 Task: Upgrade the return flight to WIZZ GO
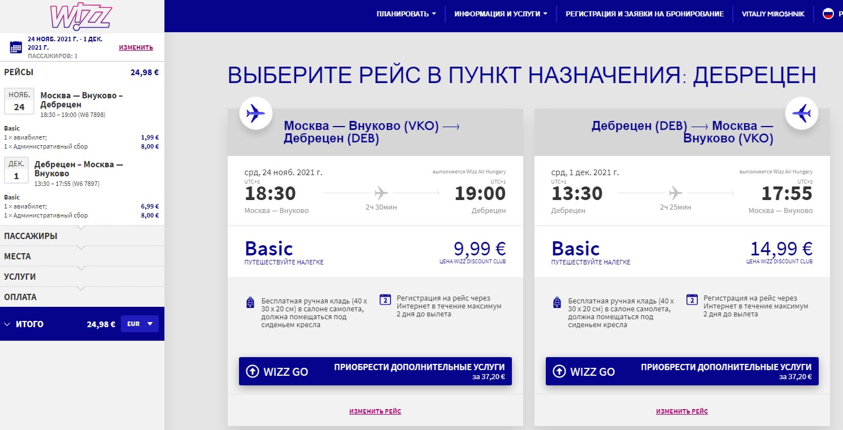[x=681, y=371]
